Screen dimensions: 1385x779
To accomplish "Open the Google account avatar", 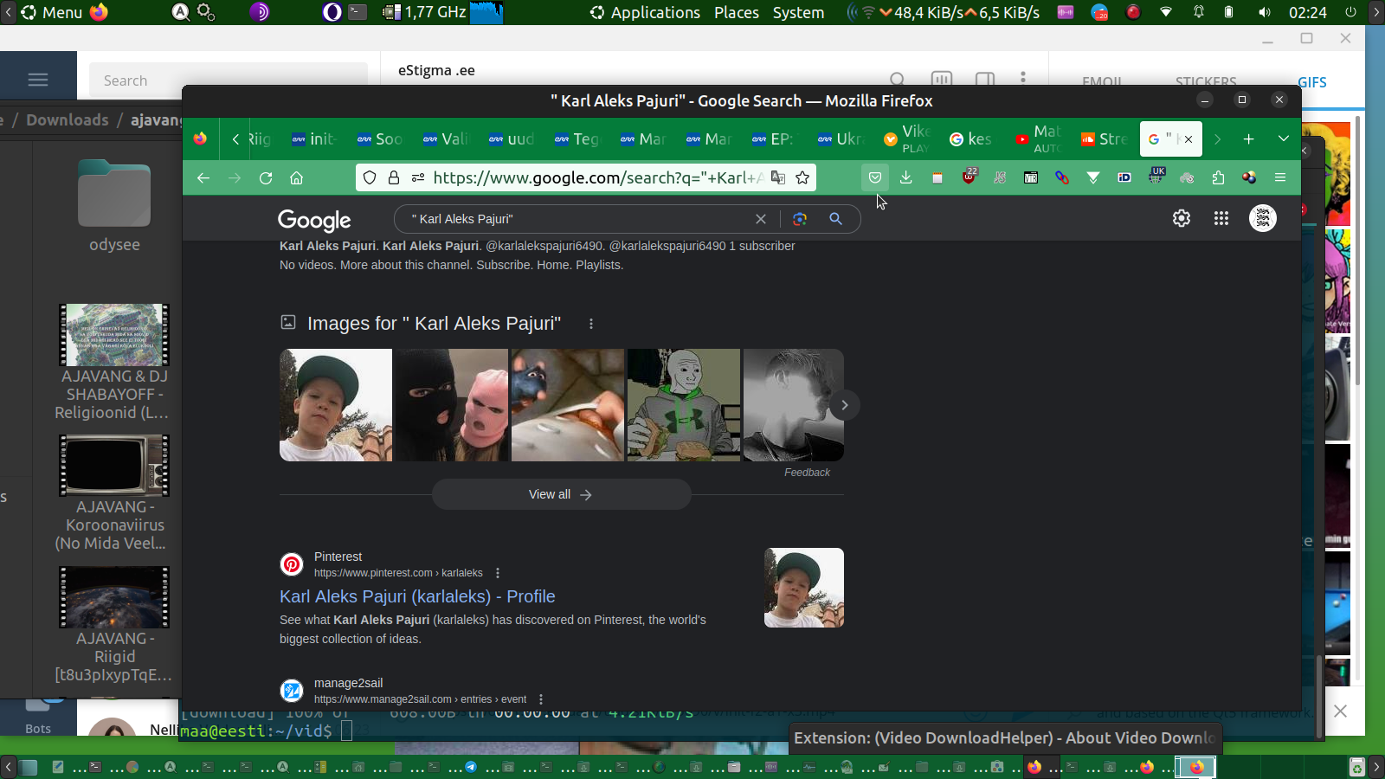I will (x=1263, y=218).
